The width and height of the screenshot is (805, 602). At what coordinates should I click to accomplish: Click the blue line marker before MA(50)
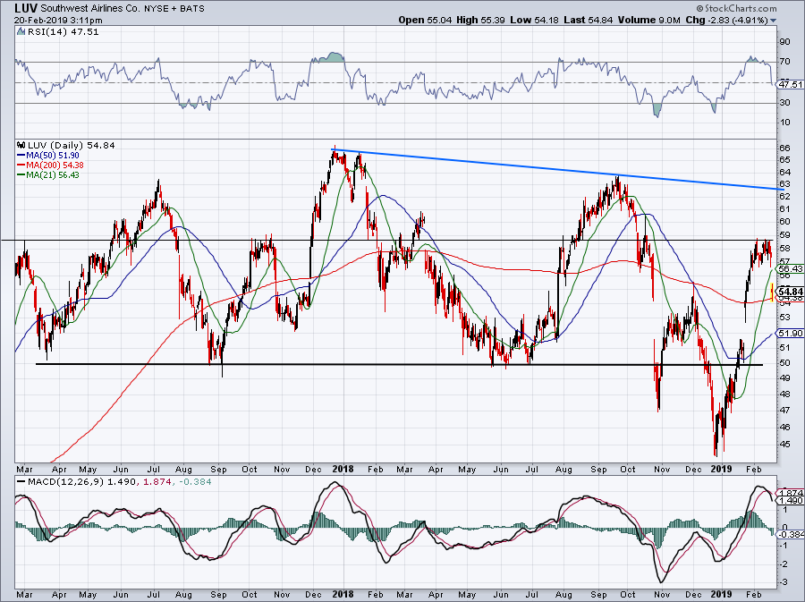[21, 155]
